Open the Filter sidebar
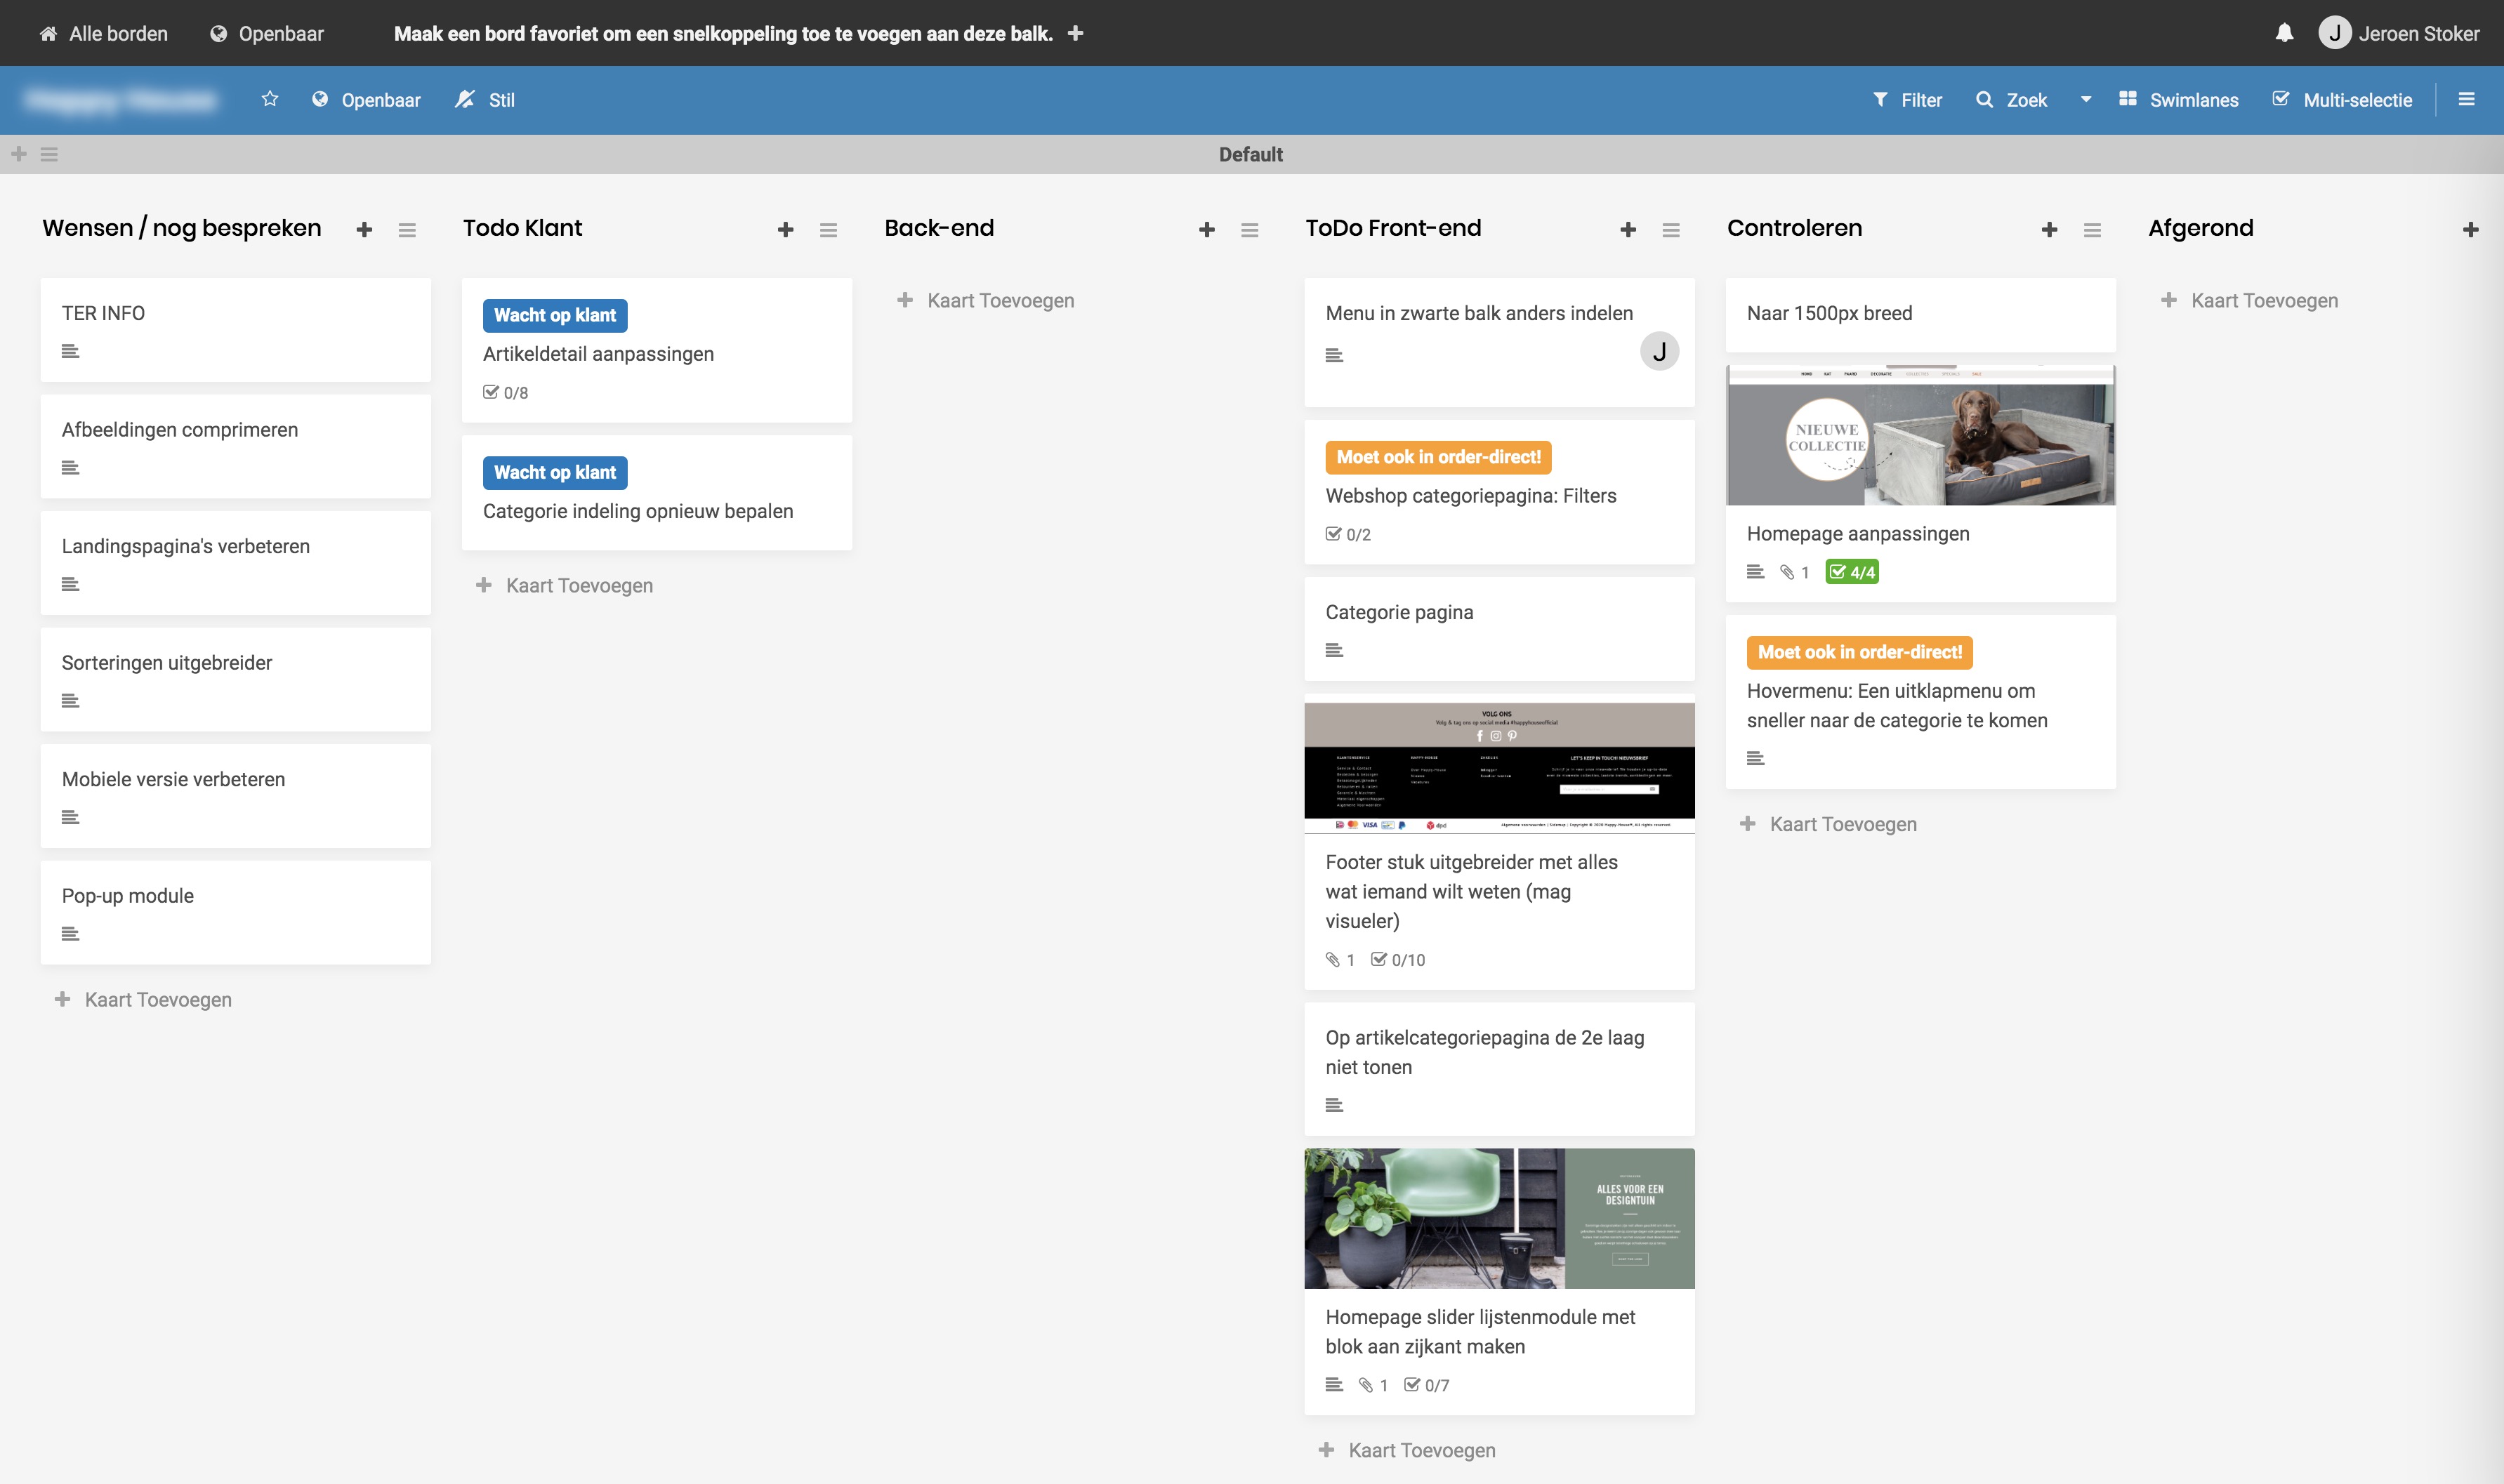Screen dimensions: 2504x1484 click(x=1907, y=100)
